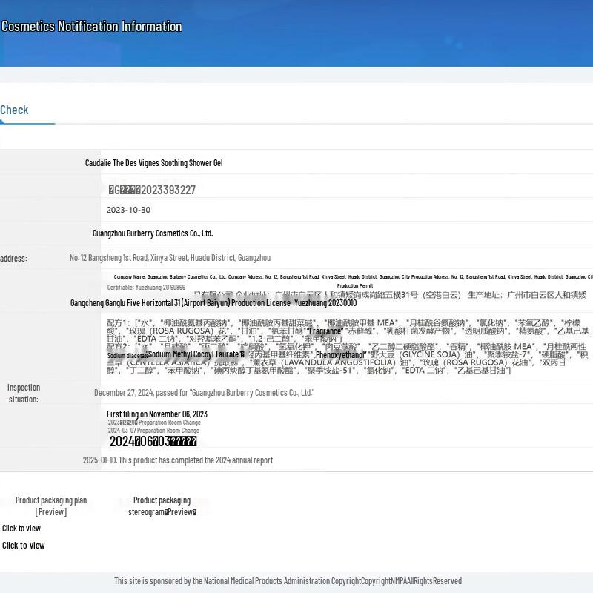Click 'Phenoxyethanol' in the ingredient list
This screenshot has width=593, height=593.
click(340, 355)
